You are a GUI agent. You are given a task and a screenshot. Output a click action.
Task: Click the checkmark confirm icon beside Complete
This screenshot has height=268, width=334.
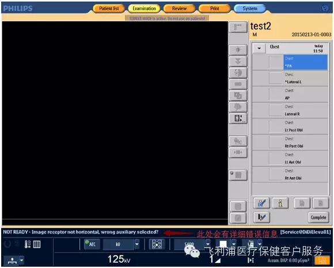261,217
